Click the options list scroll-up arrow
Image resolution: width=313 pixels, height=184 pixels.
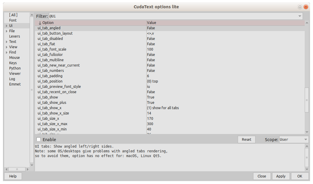click(307, 23)
